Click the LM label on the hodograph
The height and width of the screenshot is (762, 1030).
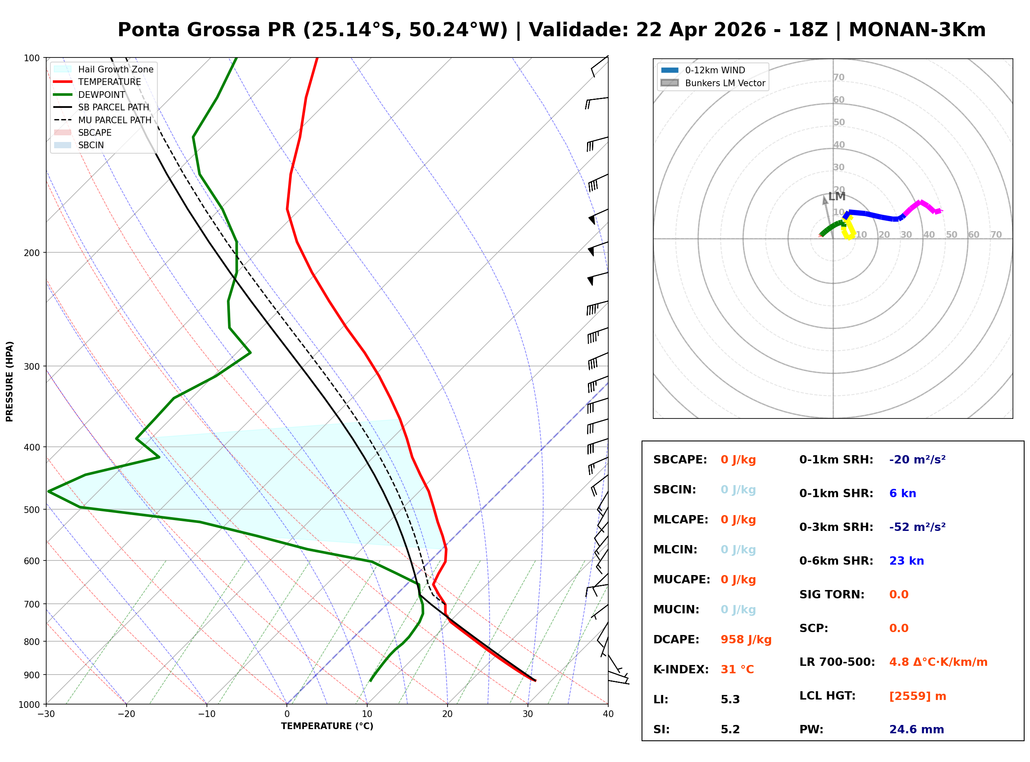[x=836, y=197]
